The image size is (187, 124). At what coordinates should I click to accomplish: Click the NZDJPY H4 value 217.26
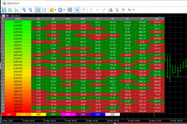[x=112, y=45]
